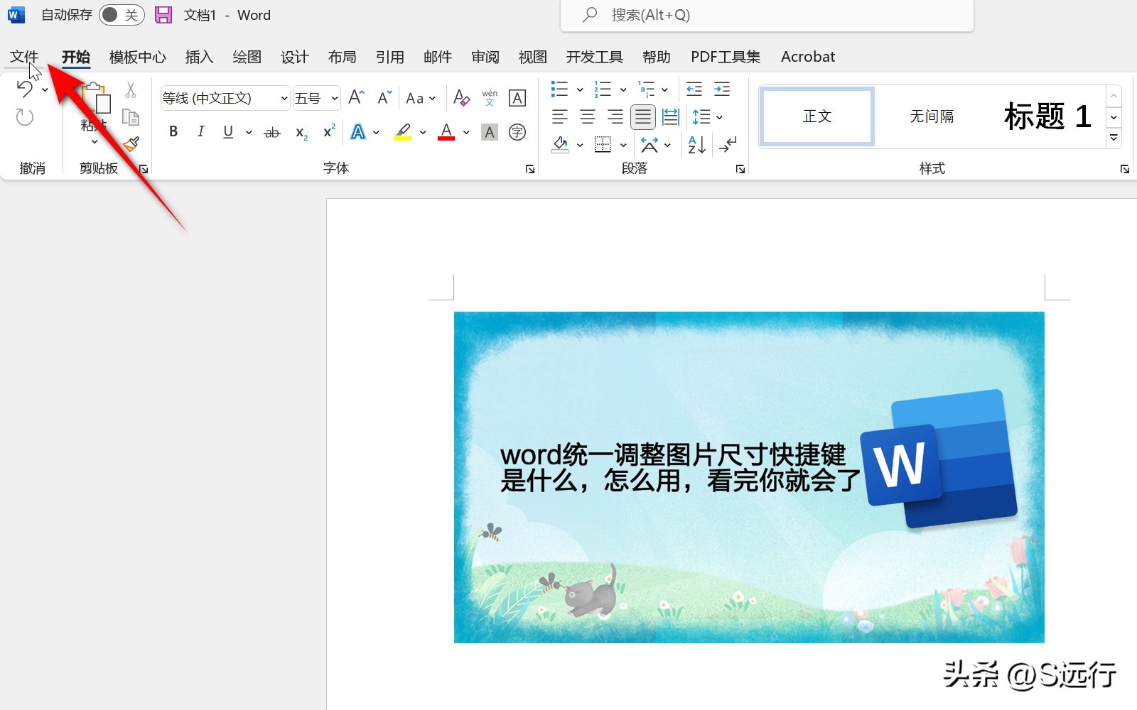Click the Copy icon
Screen dimensions: 1137x710
[x=131, y=116]
